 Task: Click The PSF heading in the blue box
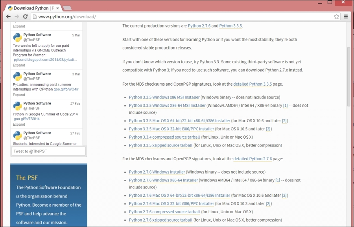[27, 178]
